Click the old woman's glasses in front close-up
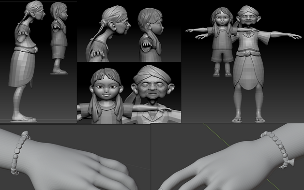 [153, 86]
